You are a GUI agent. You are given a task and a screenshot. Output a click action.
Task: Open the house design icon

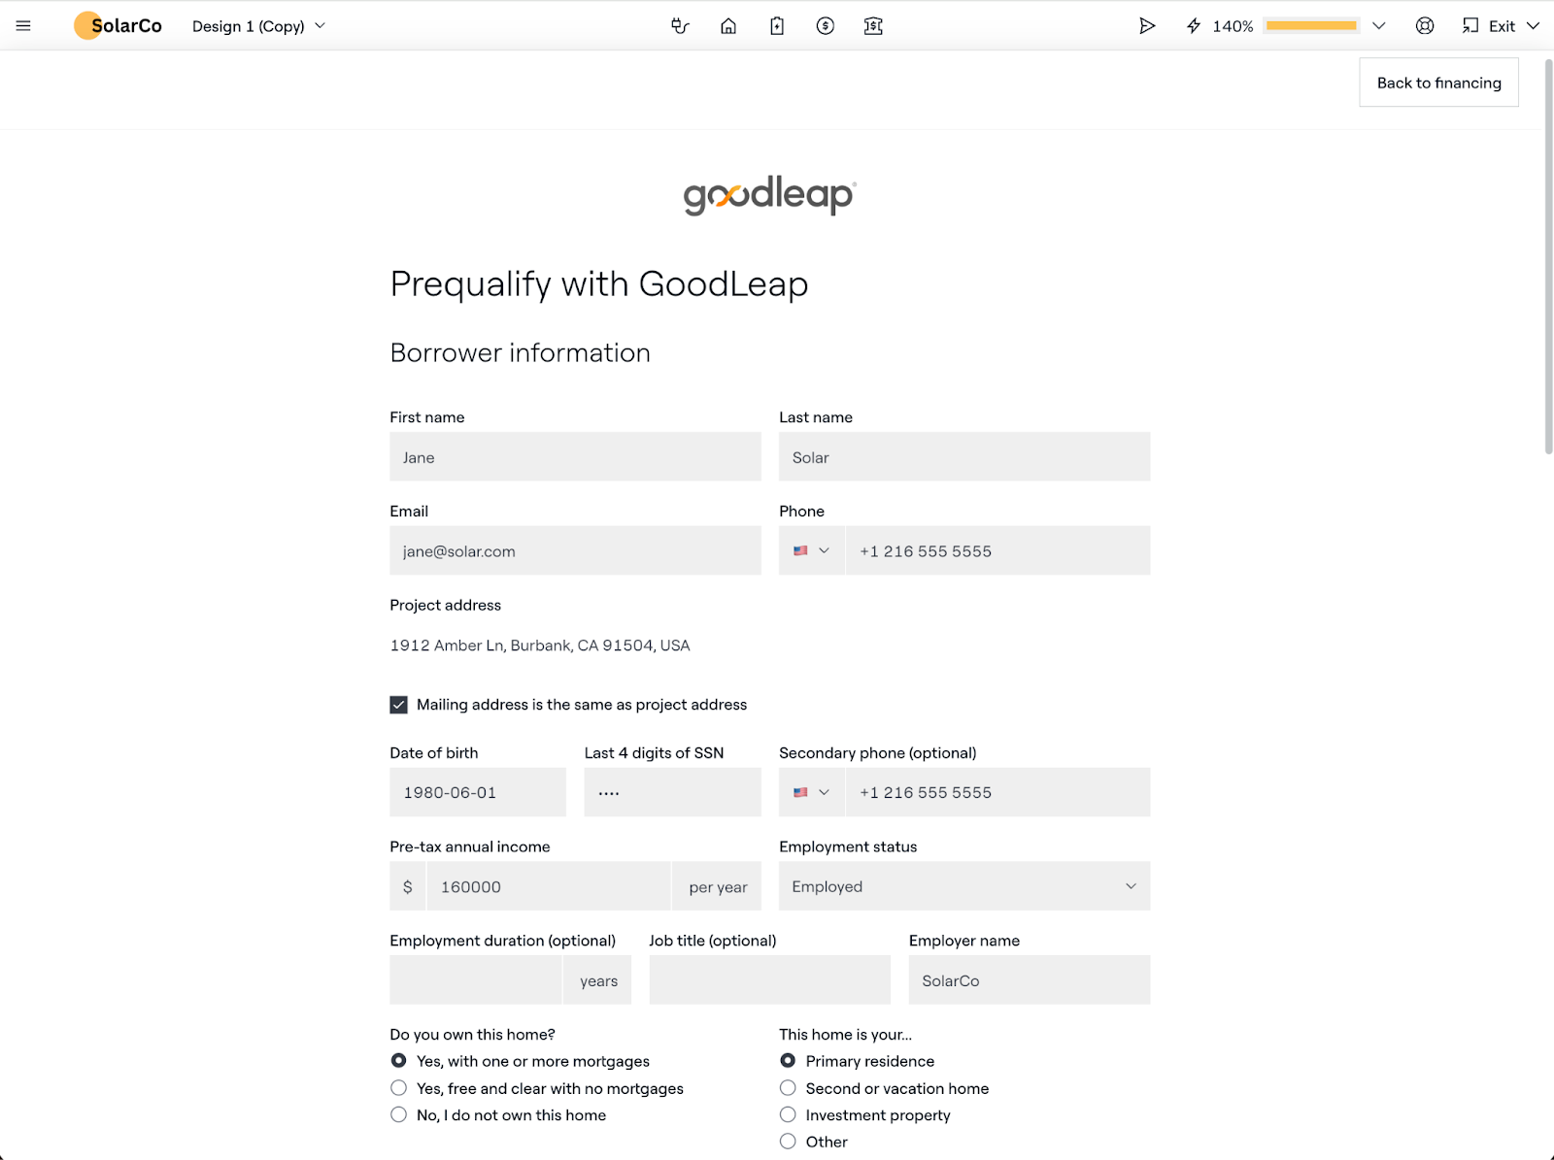(728, 26)
